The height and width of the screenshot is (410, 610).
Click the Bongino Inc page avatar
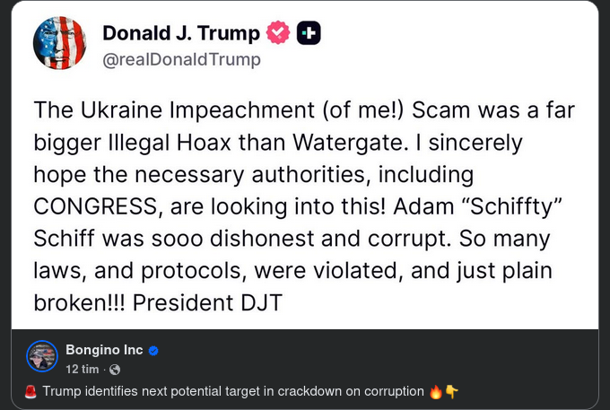pyautogui.click(x=42, y=356)
